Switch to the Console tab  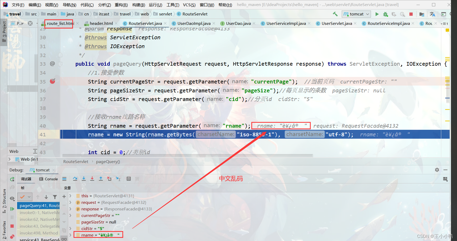click(49, 179)
